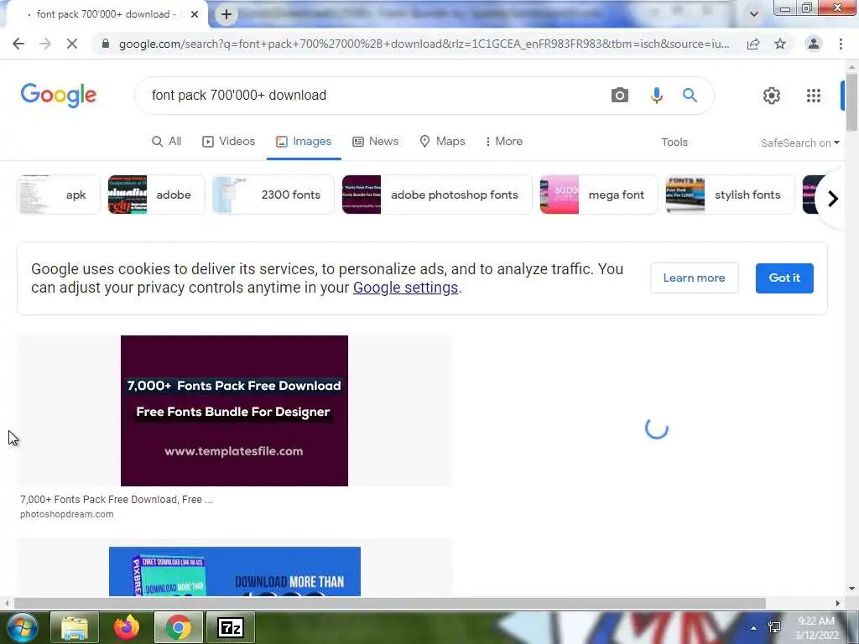Show hidden system tray icons

[754, 628]
